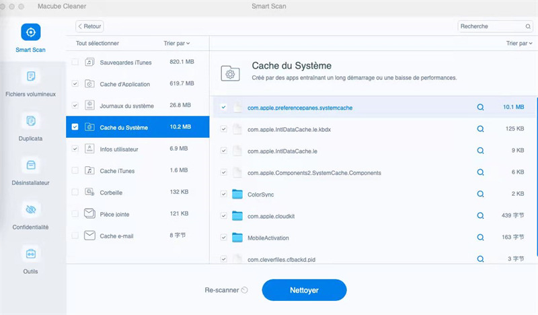
Task: Select the com.cleverfiles.cfbackd.pid file name
Action: pyautogui.click(x=281, y=260)
